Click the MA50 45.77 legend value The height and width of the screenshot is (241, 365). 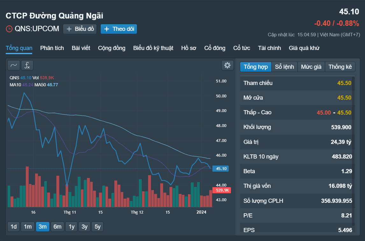point(52,85)
